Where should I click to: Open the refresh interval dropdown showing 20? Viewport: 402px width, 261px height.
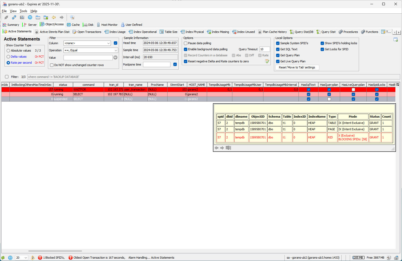pyautogui.click(x=22, y=258)
